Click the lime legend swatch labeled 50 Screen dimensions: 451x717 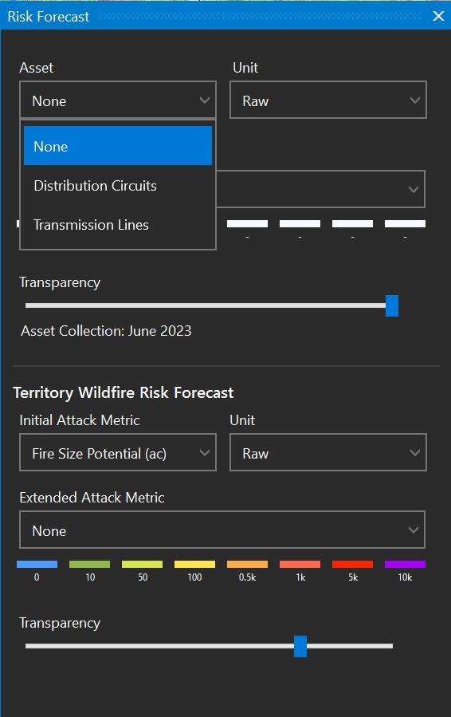[142, 565]
